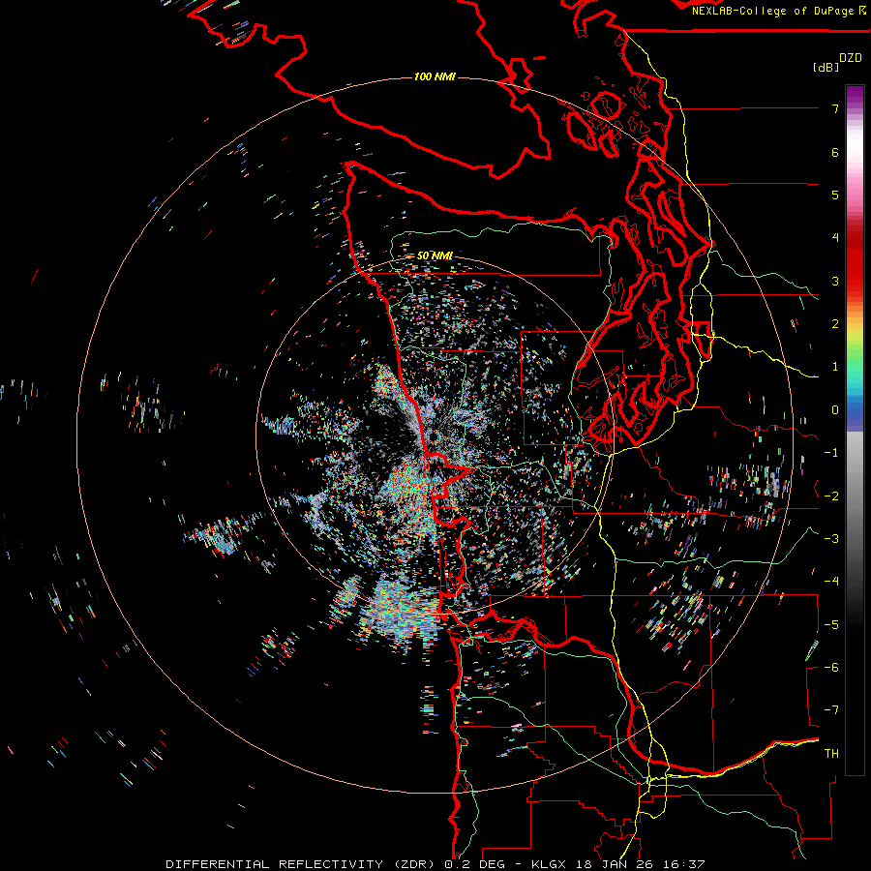Click the red band of the color bar

tap(855, 264)
